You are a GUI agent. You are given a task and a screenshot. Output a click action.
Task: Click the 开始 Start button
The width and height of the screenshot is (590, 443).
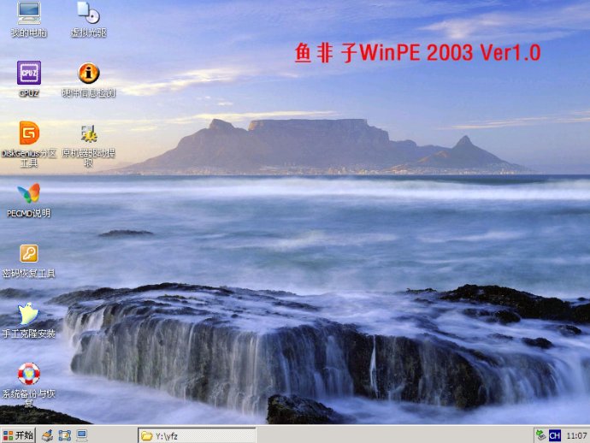(18, 435)
